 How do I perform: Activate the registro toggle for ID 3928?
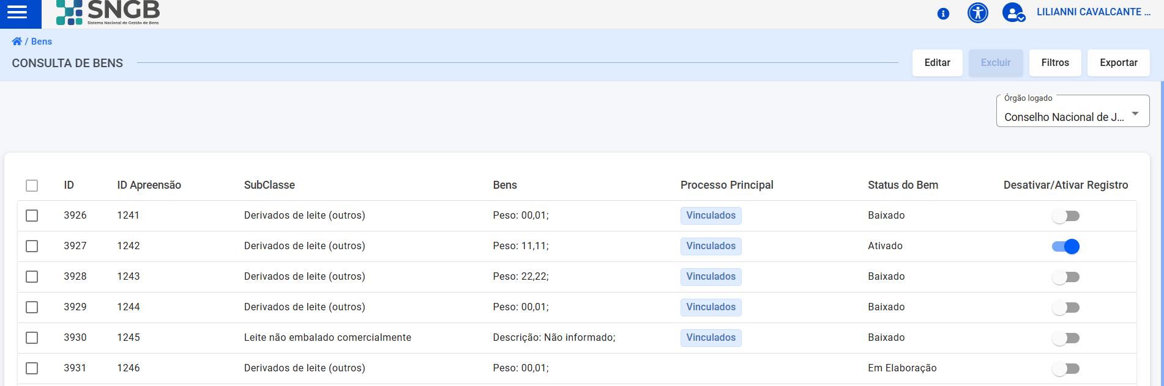1065,277
